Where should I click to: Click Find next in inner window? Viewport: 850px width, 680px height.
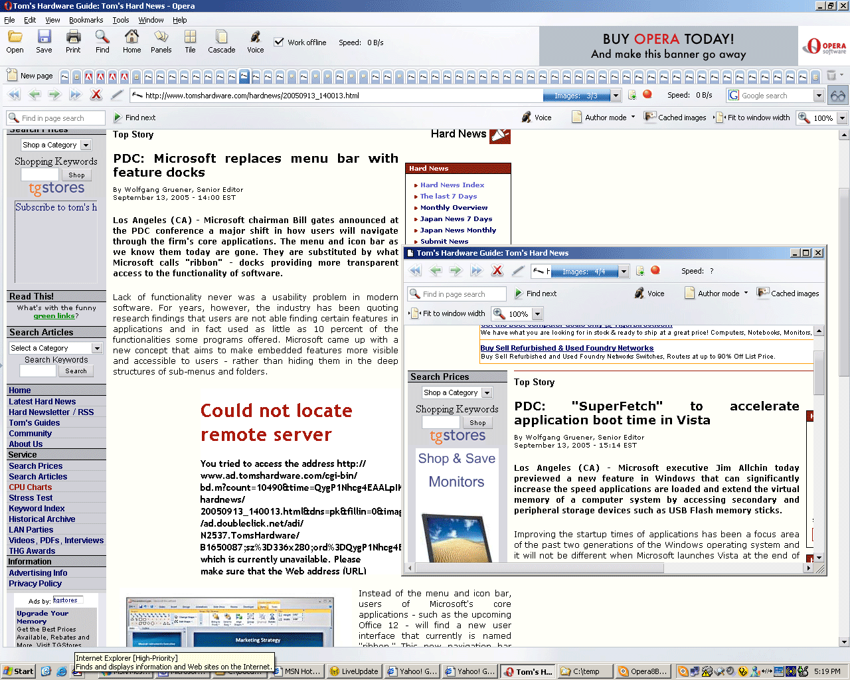click(x=535, y=294)
